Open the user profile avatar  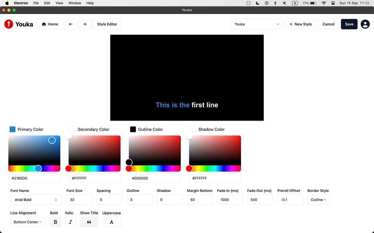tap(365, 24)
